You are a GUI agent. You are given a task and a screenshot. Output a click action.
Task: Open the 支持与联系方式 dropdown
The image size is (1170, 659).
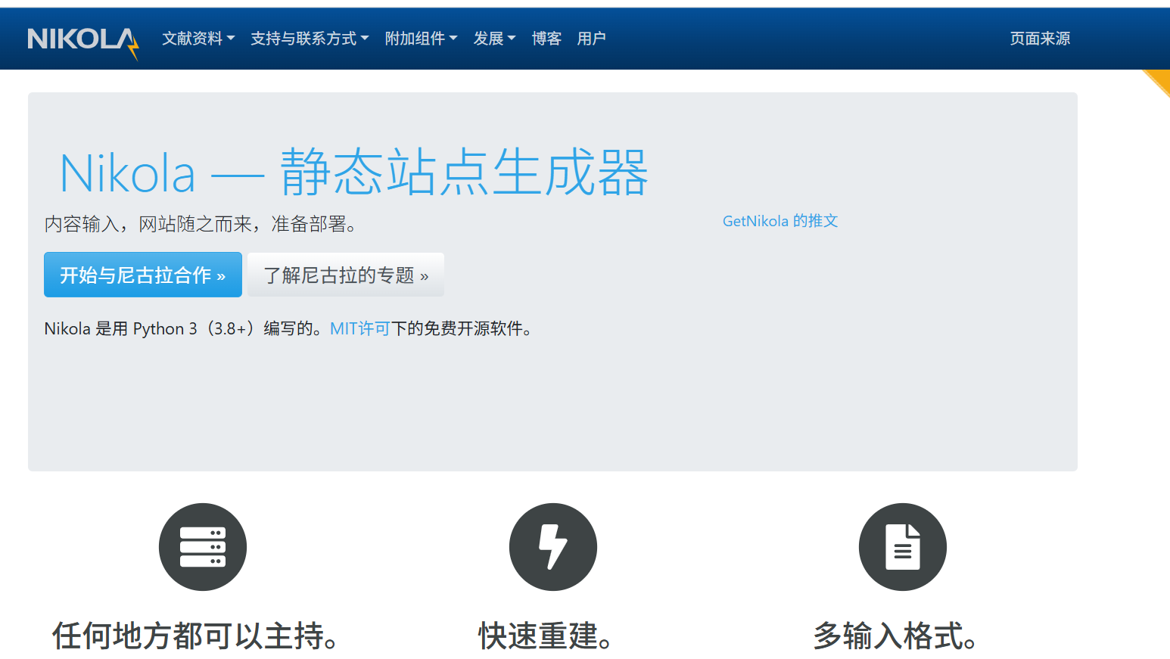310,39
